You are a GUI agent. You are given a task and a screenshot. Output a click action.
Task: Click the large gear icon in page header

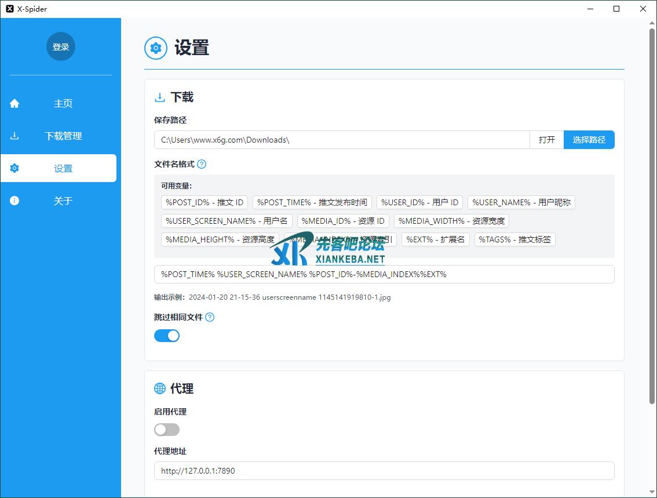pos(155,48)
